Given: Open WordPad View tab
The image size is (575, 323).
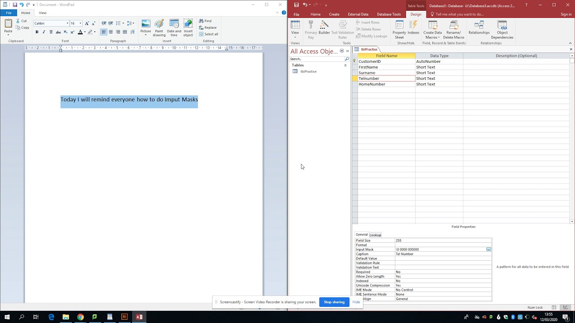Looking at the screenshot, I should [42, 13].
